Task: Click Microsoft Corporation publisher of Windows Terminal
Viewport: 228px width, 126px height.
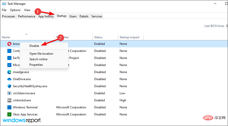Action: point(71,107)
